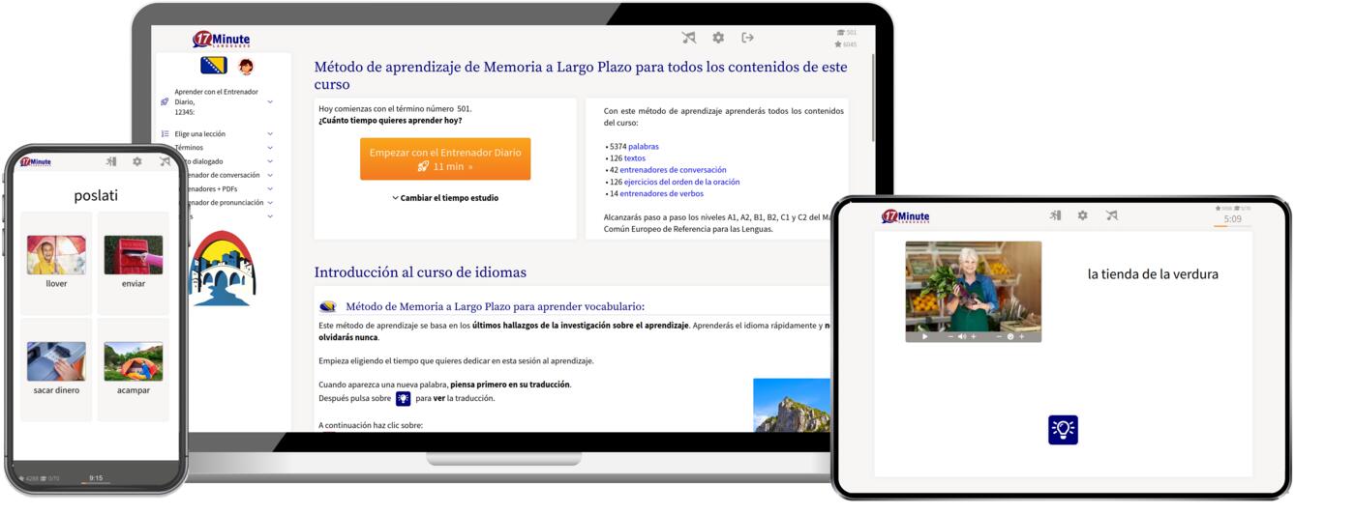The image size is (1355, 514).
Task: Open the entrenadores de conversación link
Action: click(x=673, y=170)
